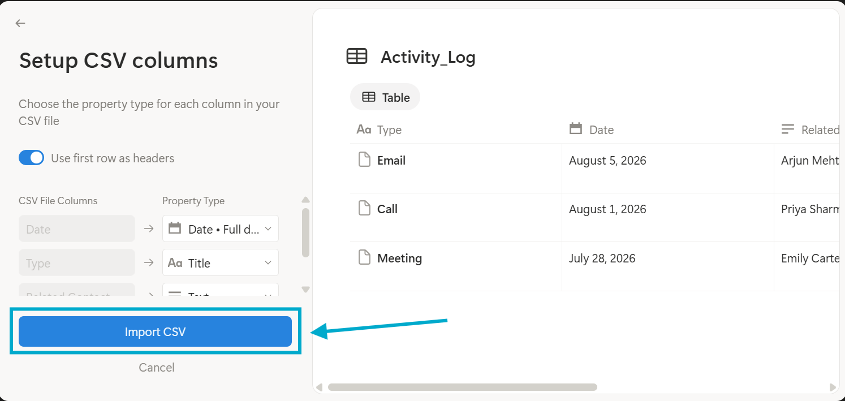Click Aa icon in Type column header
Viewport: 845px width, 401px height.
pos(364,130)
